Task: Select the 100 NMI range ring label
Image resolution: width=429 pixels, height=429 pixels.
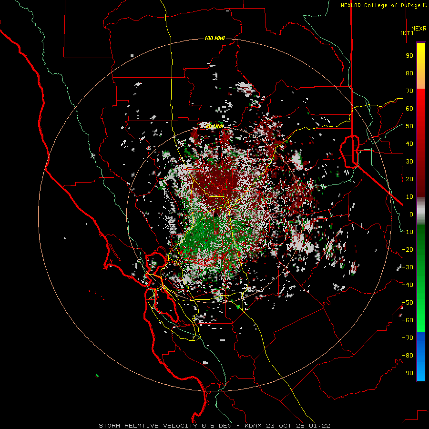Action: point(214,38)
